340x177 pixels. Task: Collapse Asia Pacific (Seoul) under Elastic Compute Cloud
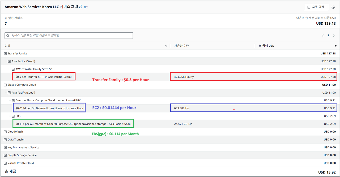[9, 93]
